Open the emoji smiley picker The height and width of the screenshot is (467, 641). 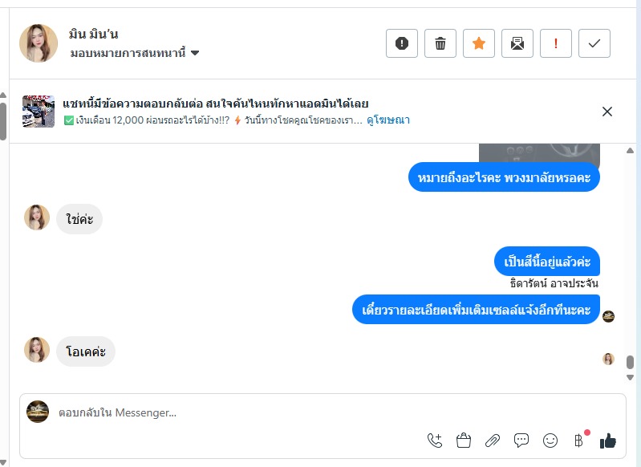pyautogui.click(x=550, y=440)
